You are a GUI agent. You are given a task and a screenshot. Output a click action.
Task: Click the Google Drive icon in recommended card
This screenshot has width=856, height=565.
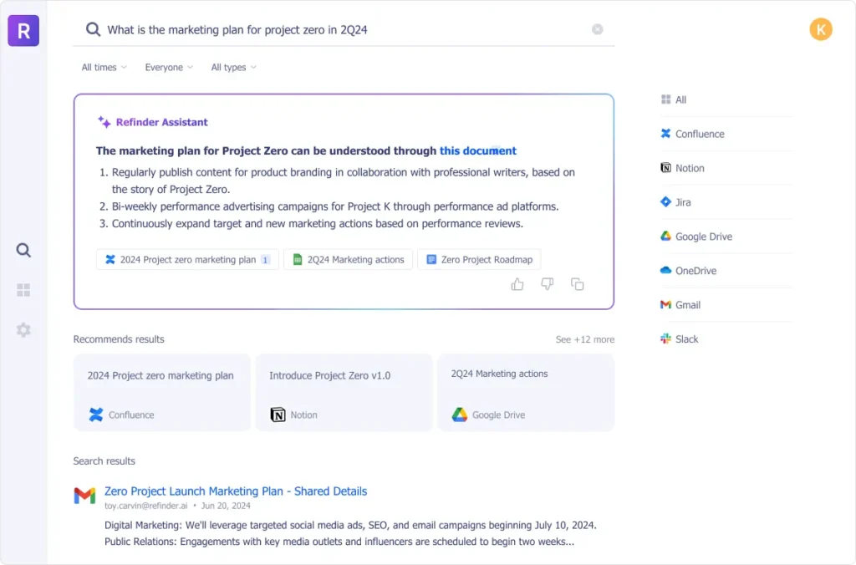tap(460, 415)
